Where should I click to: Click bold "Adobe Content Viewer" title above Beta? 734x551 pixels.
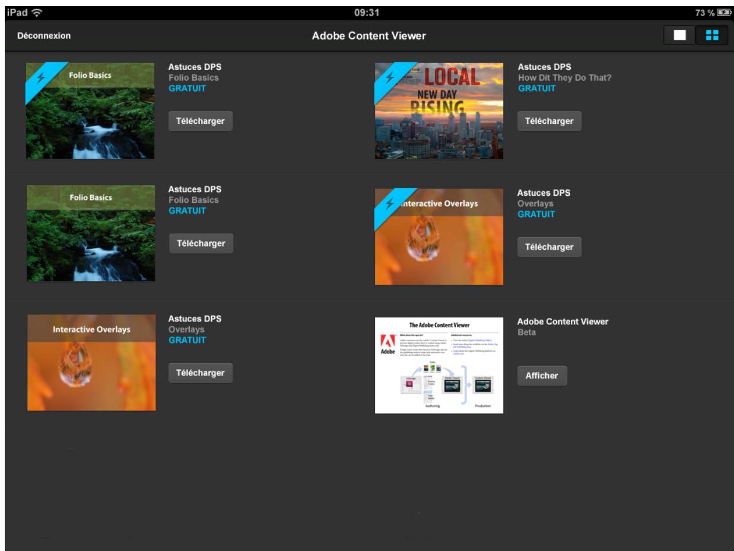(563, 322)
